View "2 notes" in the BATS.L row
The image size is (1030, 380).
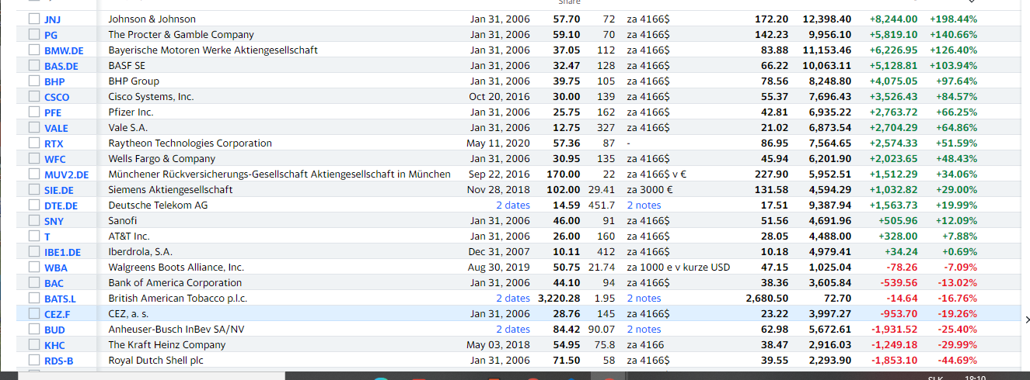[x=644, y=298]
